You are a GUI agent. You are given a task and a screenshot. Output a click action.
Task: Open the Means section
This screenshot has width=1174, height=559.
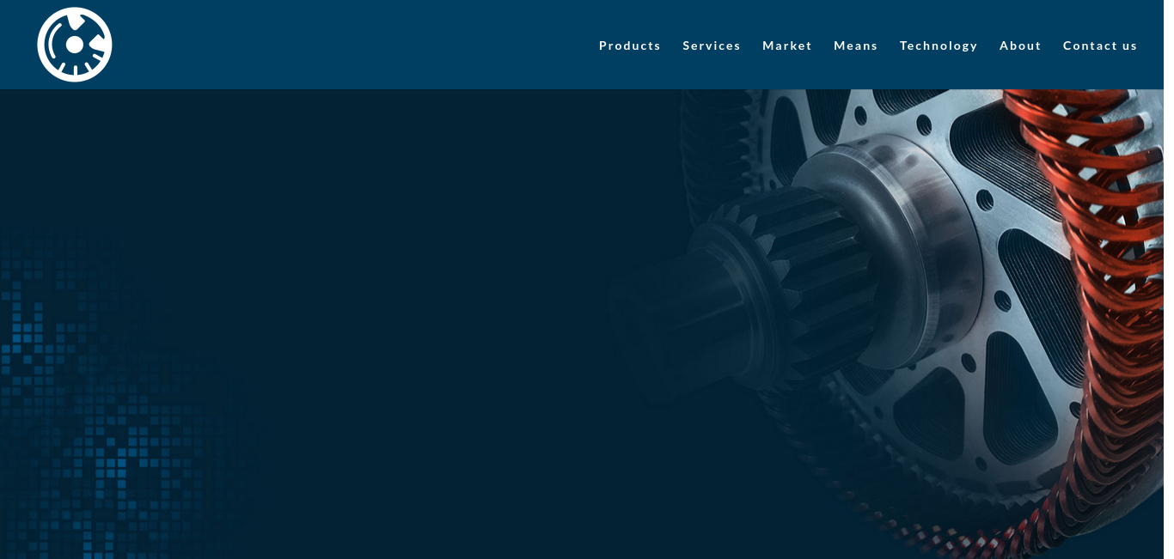point(855,46)
